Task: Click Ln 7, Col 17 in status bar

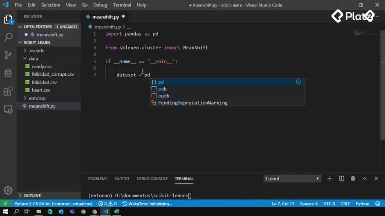Action: 283,204
